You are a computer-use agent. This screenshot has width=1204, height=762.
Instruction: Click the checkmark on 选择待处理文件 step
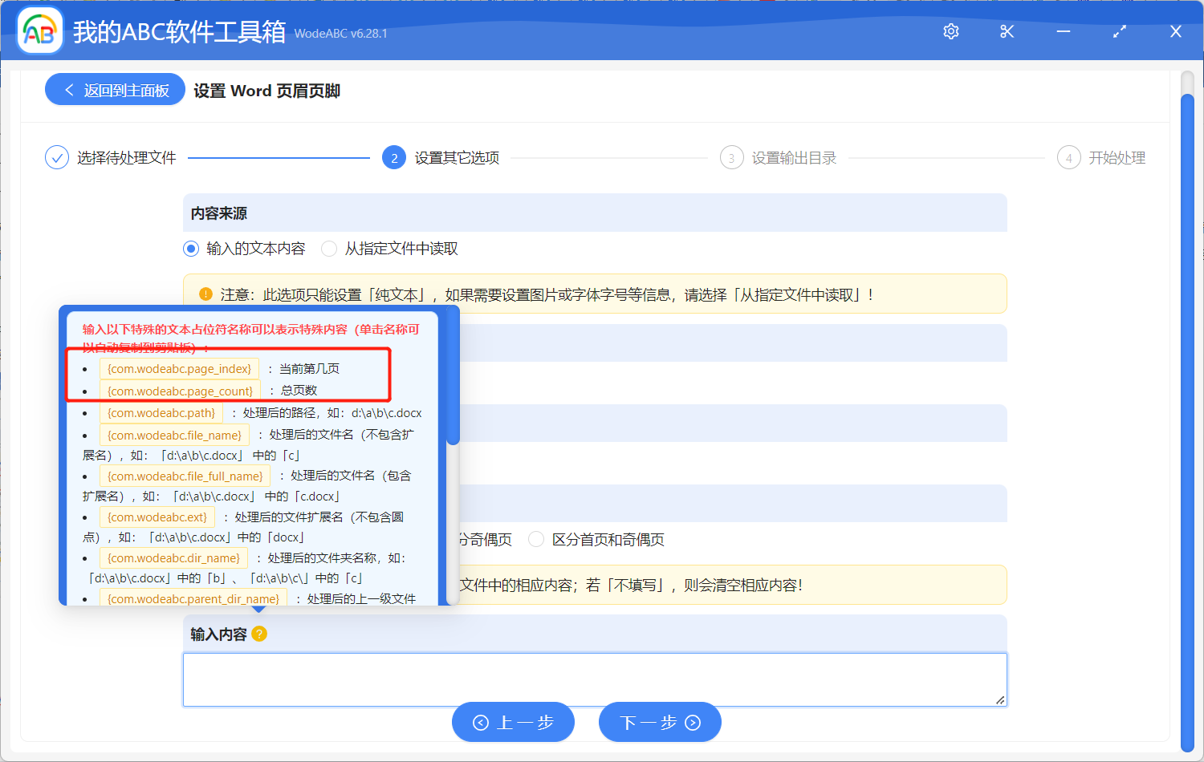point(56,157)
